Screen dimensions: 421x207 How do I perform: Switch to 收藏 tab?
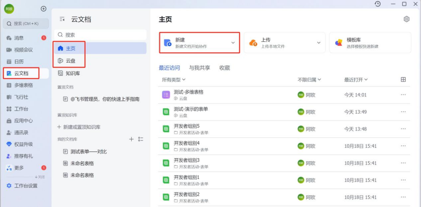click(224, 68)
